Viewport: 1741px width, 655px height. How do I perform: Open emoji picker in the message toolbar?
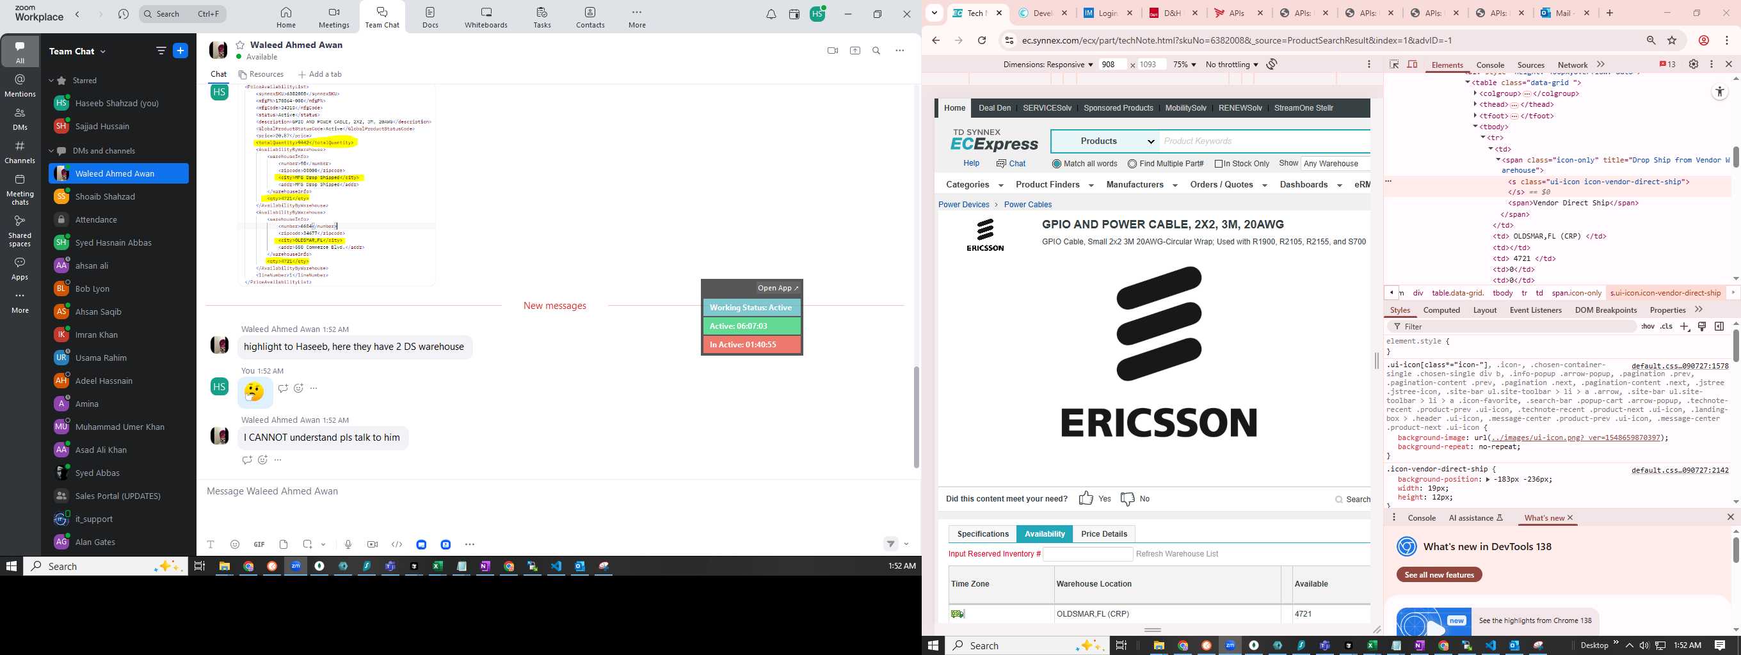pos(235,544)
